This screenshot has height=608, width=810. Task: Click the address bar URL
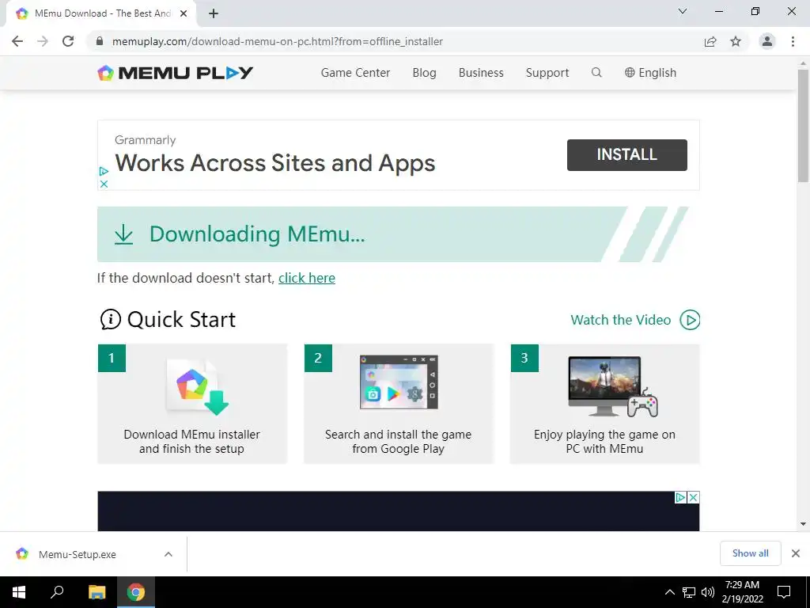click(x=278, y=41)
